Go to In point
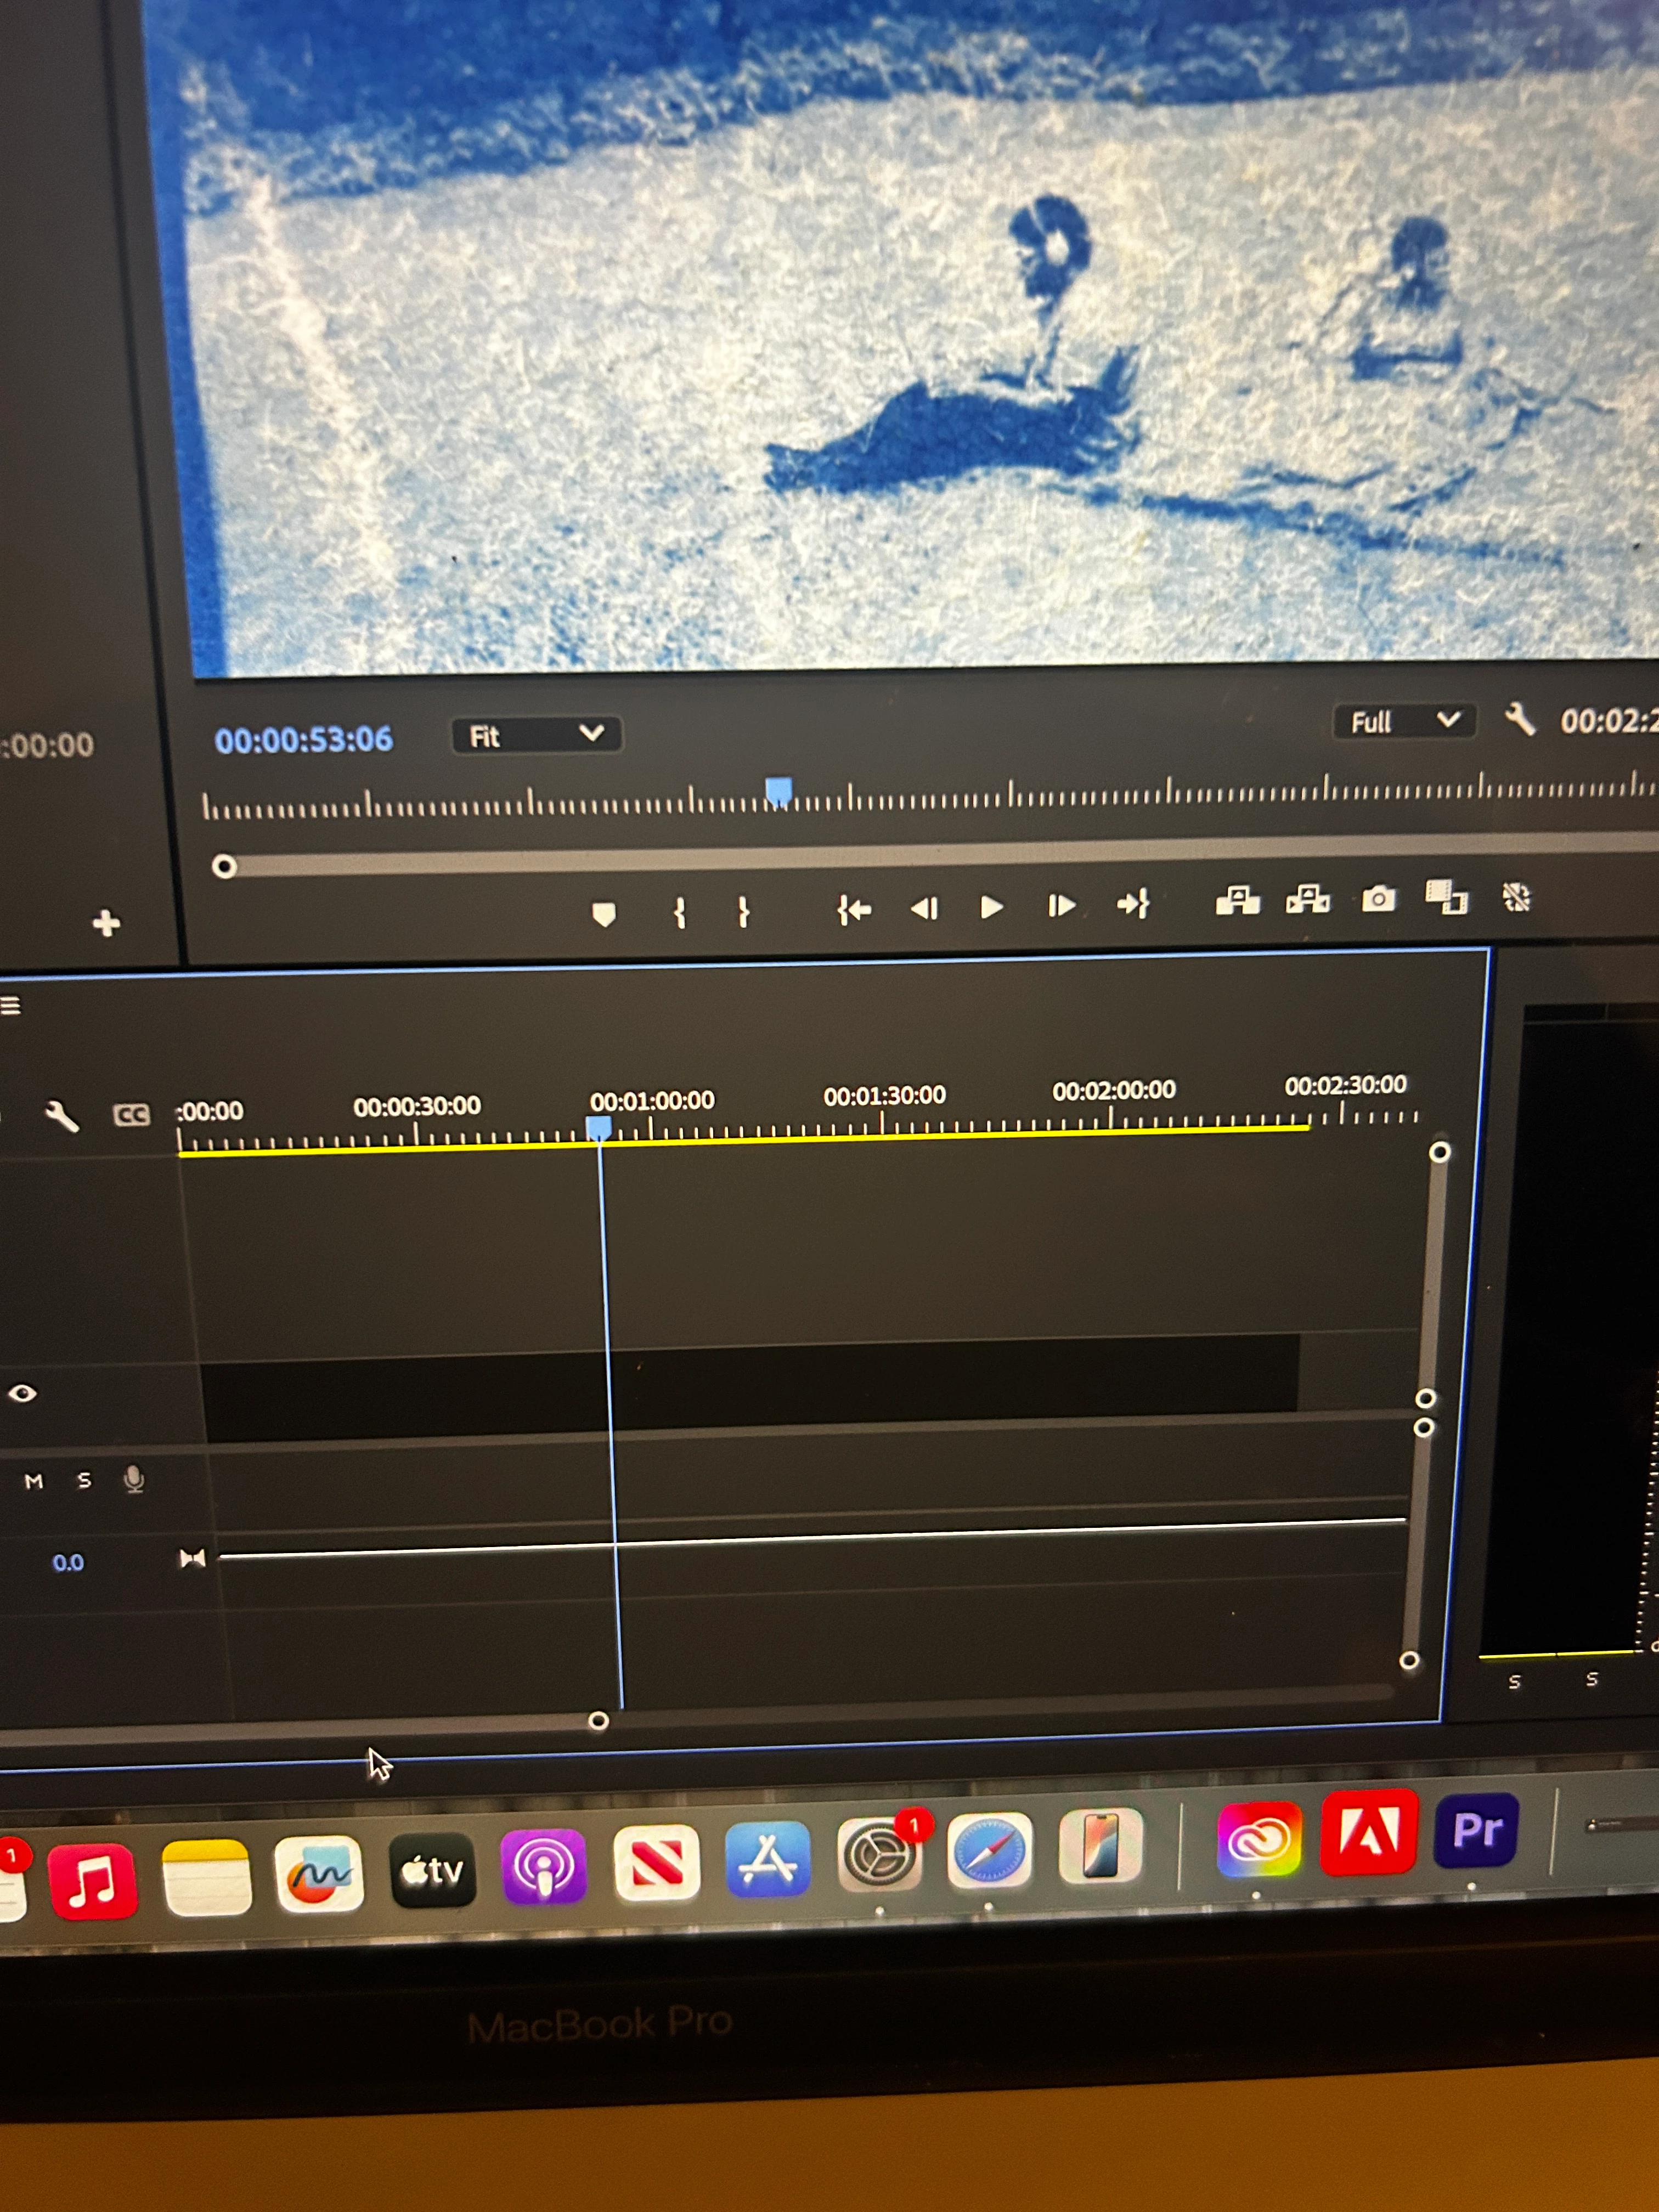1659x2212 pixels. pyautogui.click(x=854, y=909)
